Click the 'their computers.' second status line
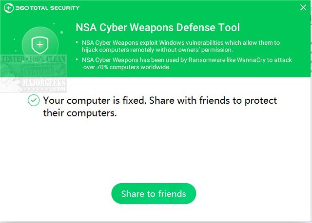Image resolution: width=312 pixels, height=223 pixels. pyautogui.click(x=80, y=113)
